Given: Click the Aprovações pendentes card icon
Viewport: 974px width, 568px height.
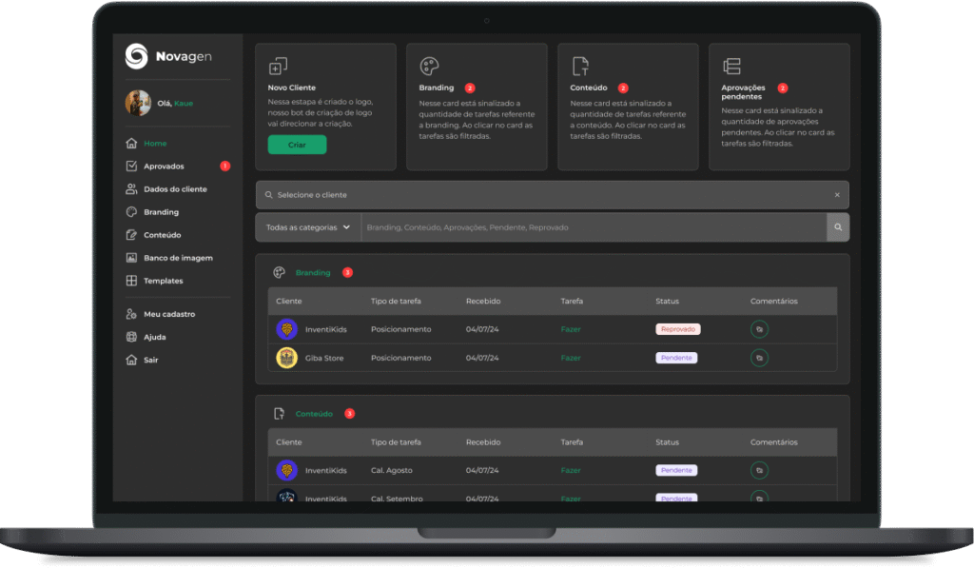Looking at the screenshot, I should click(731, 66).
